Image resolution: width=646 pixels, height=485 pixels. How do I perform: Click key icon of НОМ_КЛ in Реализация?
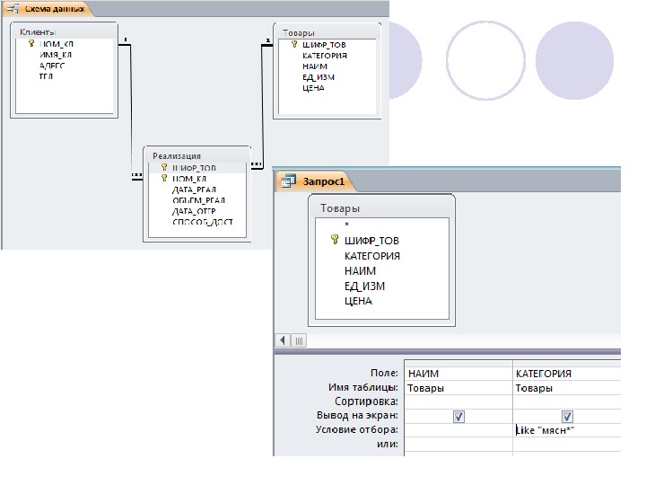(164, 178)
